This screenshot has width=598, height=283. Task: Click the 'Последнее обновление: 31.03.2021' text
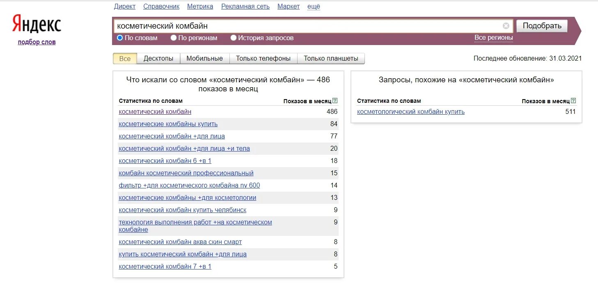(x=528, y=59)
